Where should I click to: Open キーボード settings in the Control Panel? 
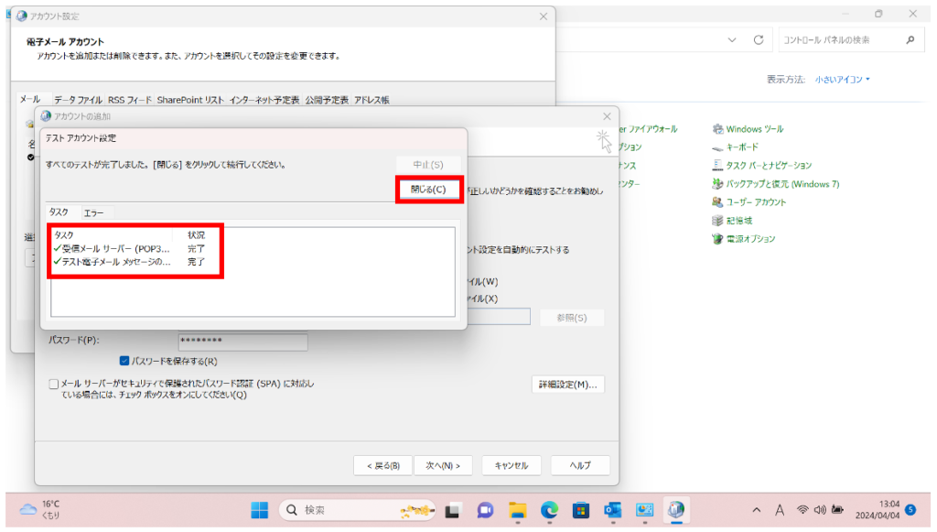point(741,147)
